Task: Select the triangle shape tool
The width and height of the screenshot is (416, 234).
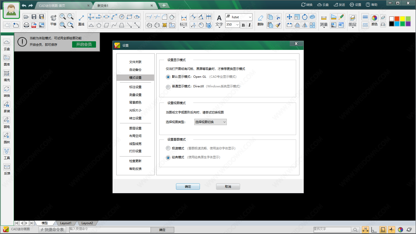Action: pos(91,25)
